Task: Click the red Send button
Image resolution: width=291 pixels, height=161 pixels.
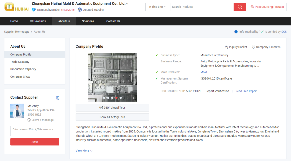Action: pyautogui.click(x=35, y=142)
